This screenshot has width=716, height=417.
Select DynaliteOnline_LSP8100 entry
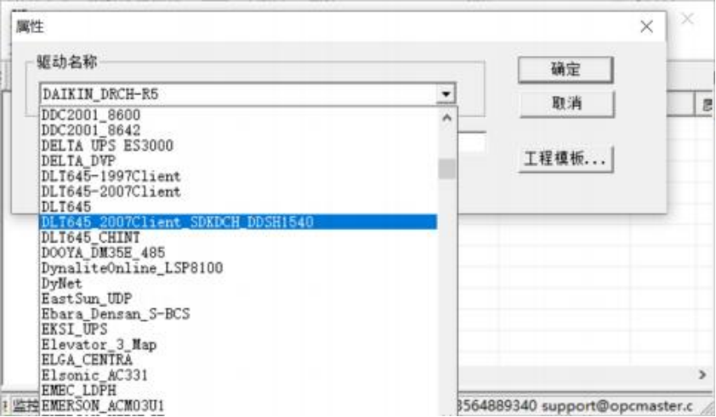[x=238, y=268]
